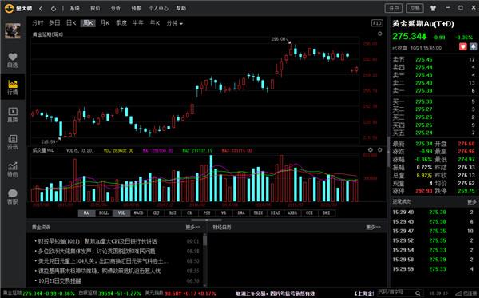Image resolution: width=480 pixels, height=298 pixels.
Task: Select the MACD indicator
Action: click(138, 213)
